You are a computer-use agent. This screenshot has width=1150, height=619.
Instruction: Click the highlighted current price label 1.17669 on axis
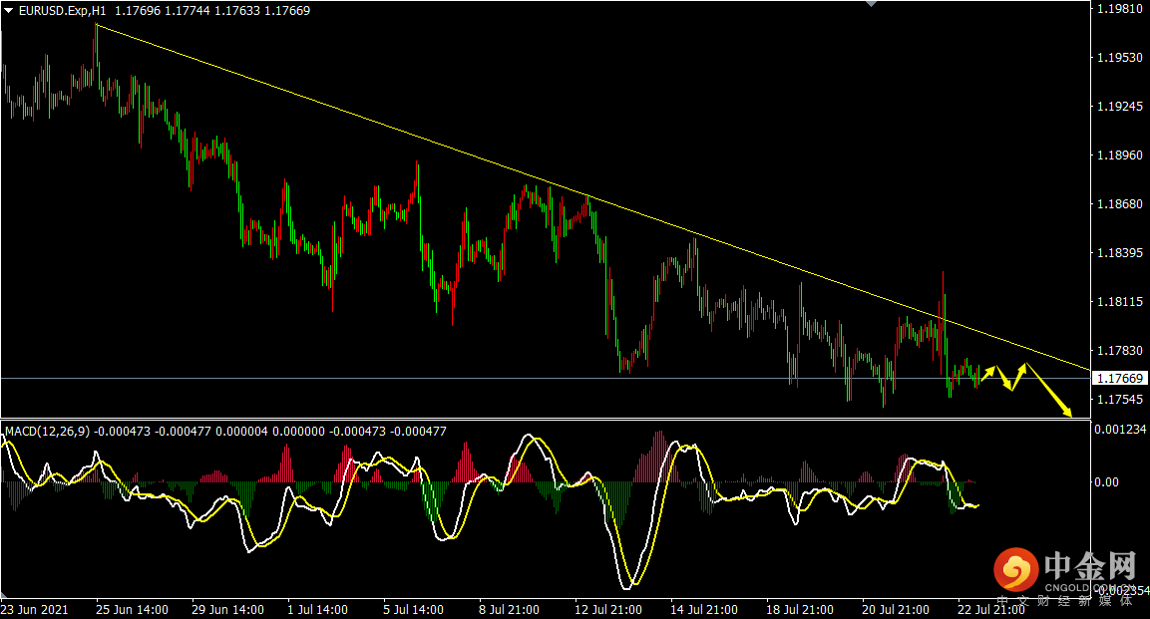[x=1119, y=379]
